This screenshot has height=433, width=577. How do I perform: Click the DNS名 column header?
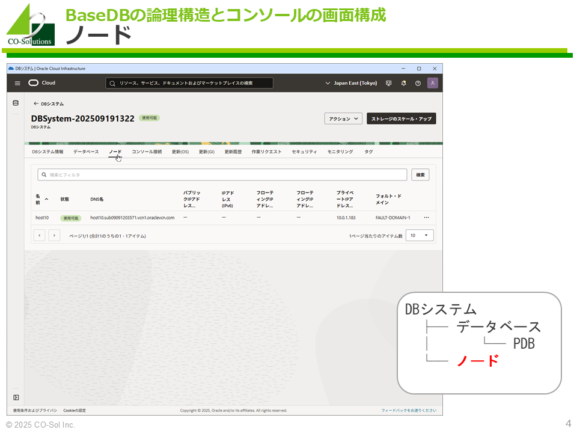point(97,199)
